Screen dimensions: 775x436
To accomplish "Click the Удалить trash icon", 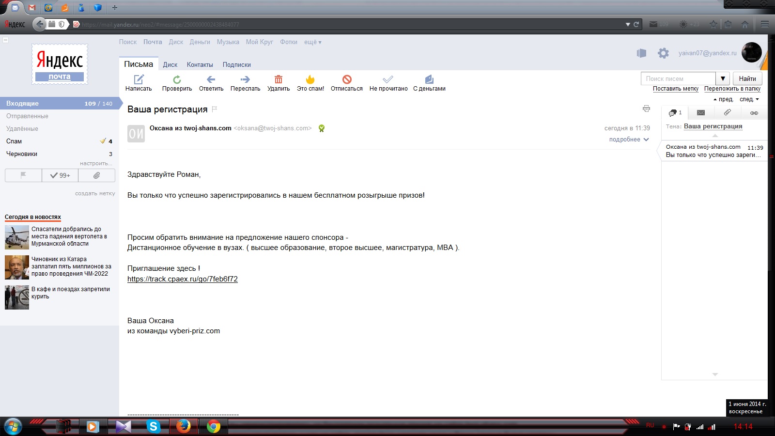I will (x=279, y=79).
